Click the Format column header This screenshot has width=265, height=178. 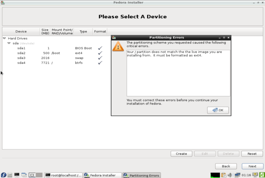(x=100, y=31)
